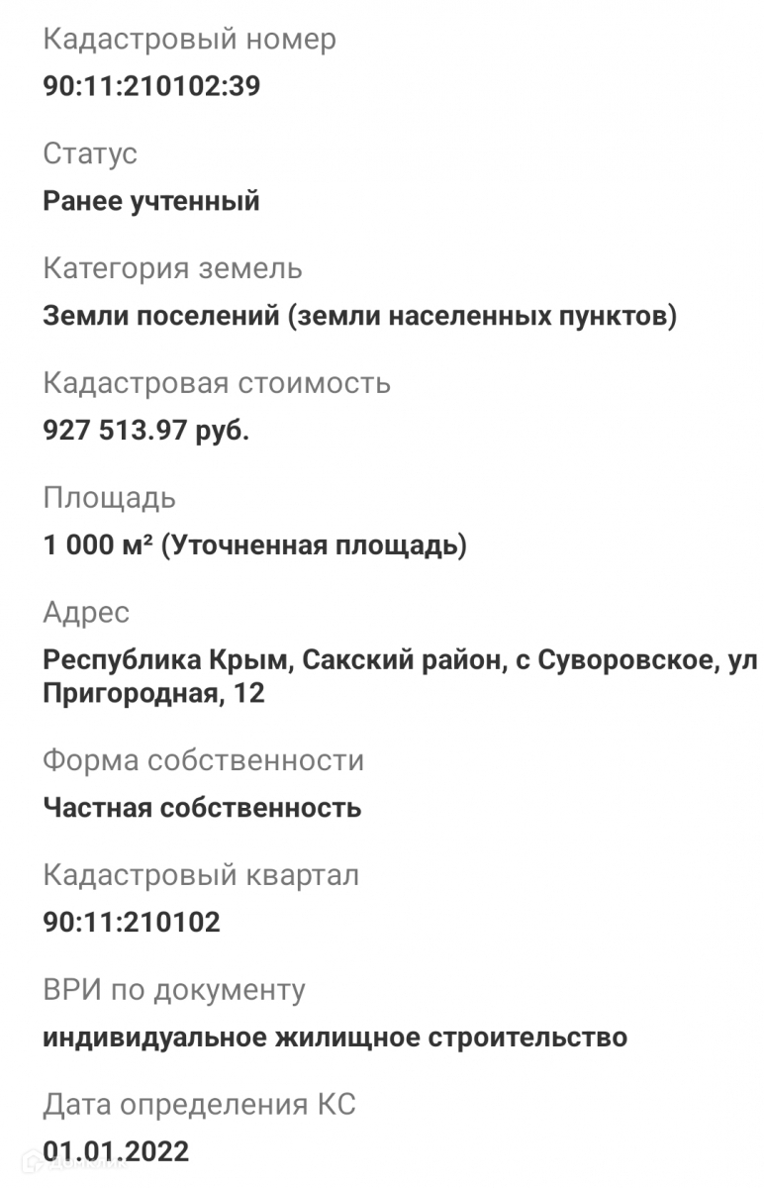
Task: Click the "Площадь" field label
Action: (x=109, y=498)
